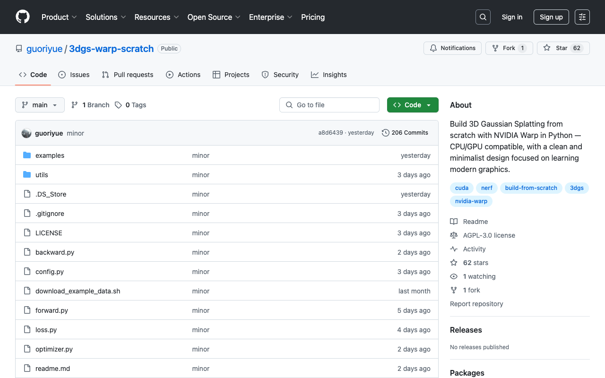Viewport: 605px width, 378px height.
Task: Select the 3dgs topic tag
Action: click(577, 188)
